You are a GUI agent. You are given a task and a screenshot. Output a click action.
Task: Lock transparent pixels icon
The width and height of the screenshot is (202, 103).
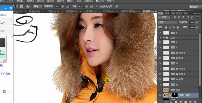pyautogui.click(x=166, y=27)
